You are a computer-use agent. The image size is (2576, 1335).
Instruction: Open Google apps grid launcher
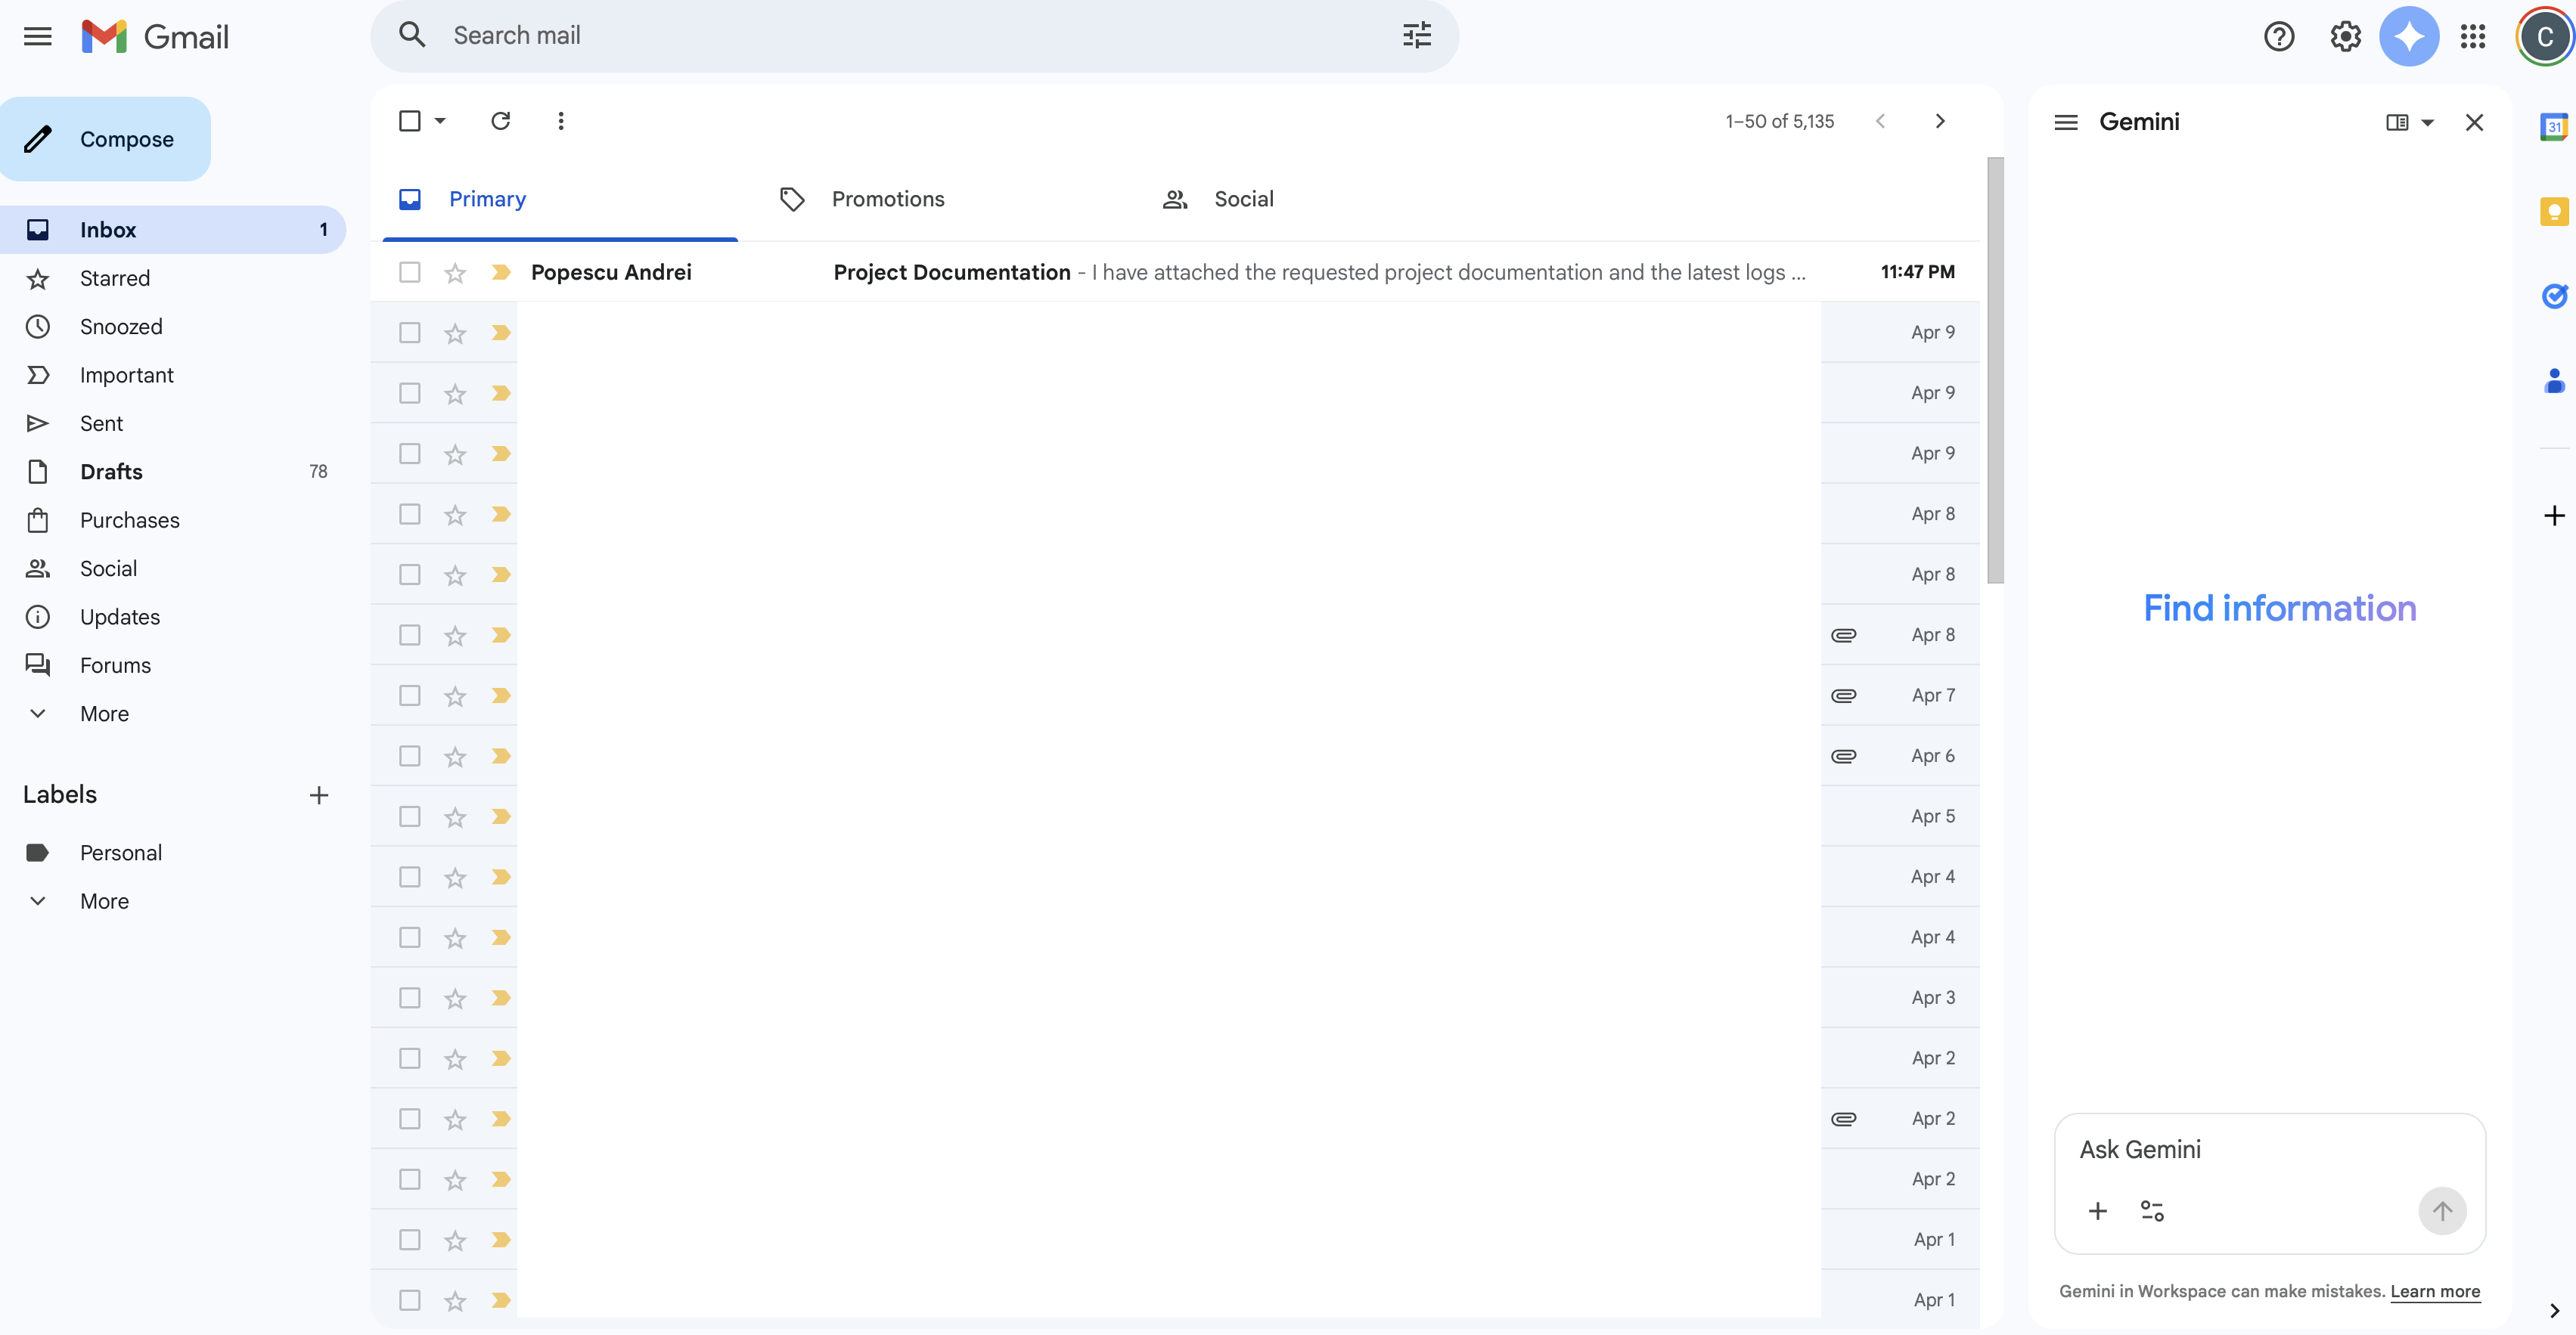point(2472,36)
